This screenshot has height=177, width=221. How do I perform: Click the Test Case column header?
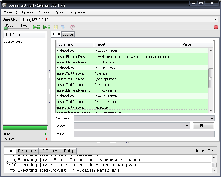[x=25, y=35]
